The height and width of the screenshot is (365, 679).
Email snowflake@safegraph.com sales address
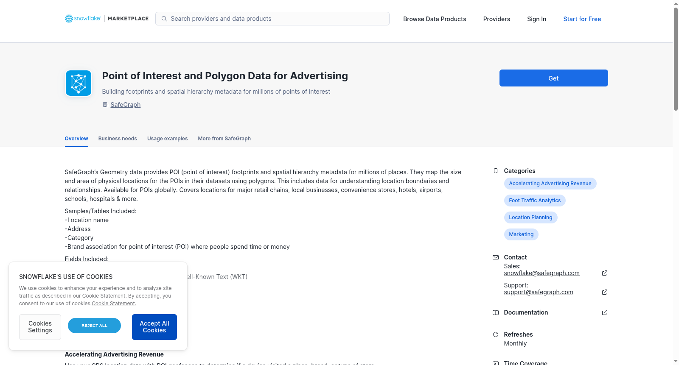(x=542, y=273)
